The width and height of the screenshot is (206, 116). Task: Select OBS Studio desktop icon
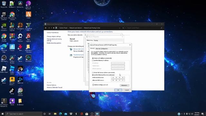(4, 59)
